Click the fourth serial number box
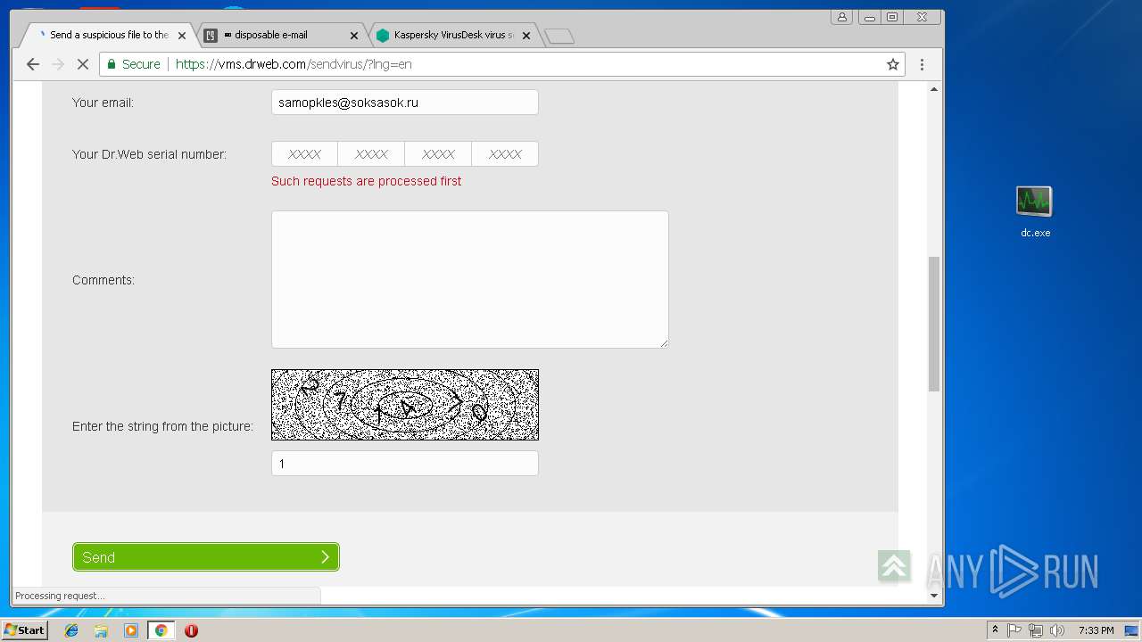Screen dimensions: 1142x642 (505, 154)
